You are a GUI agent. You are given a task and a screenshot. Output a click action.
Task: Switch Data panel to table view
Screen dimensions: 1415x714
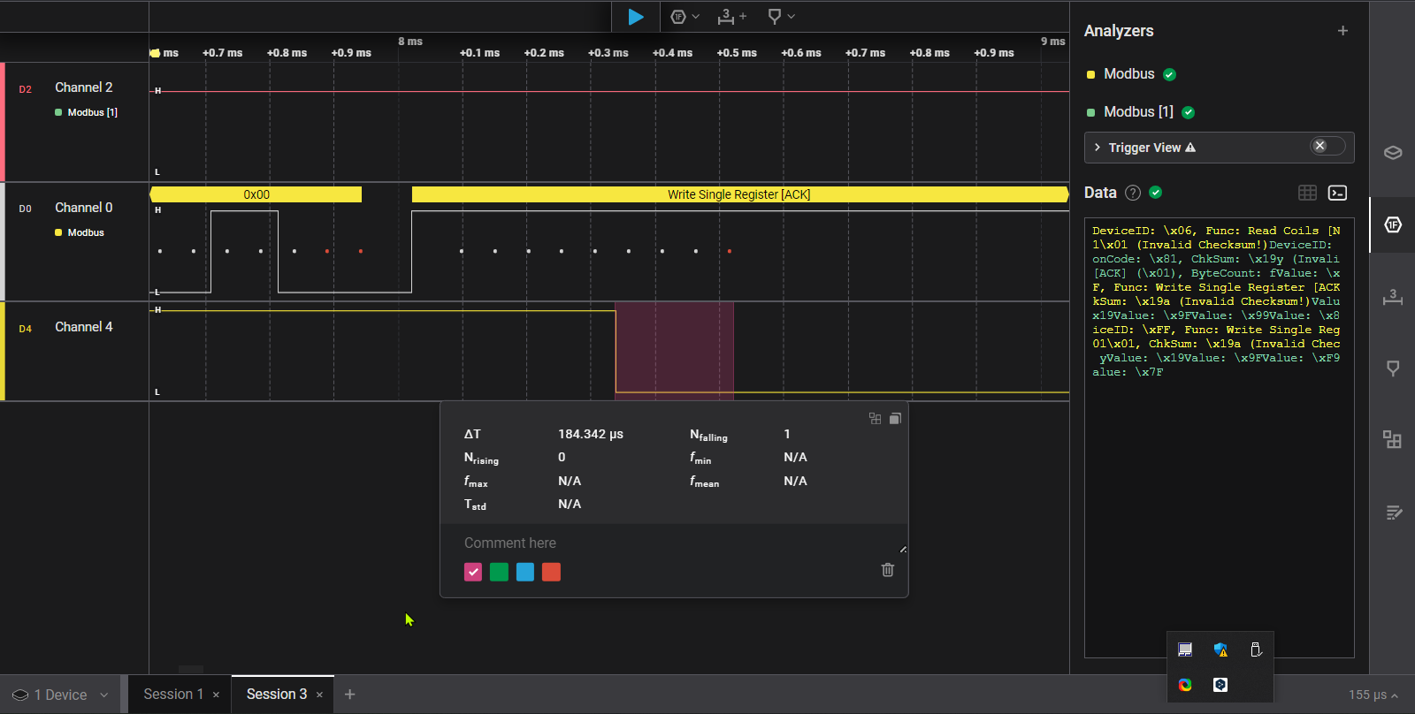pyautogui.click(x=1307, y=193)
